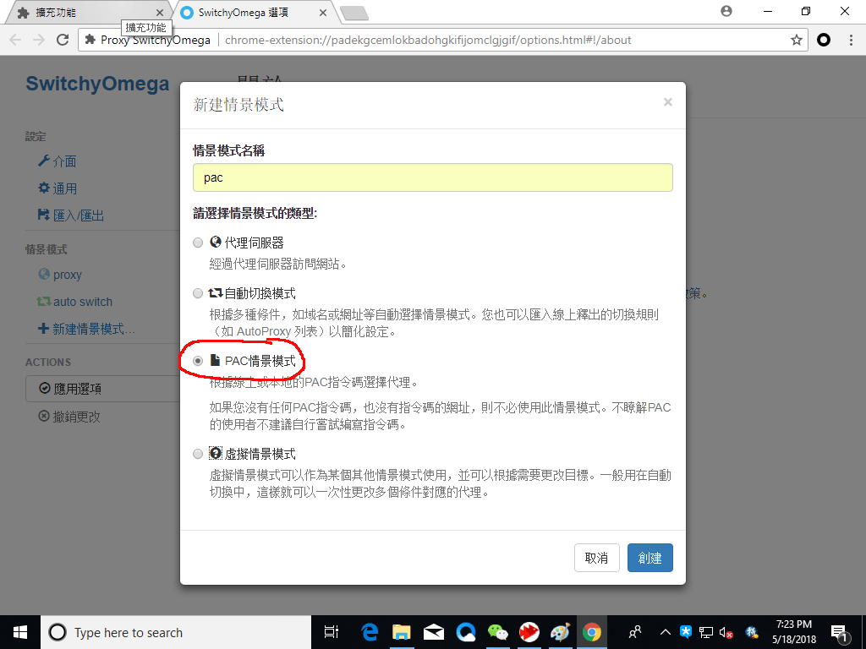The width and height of the screenshot is (866, 649).
Task: Click the blue Q icon in taskbar
Action: click(x=466, y=632)
